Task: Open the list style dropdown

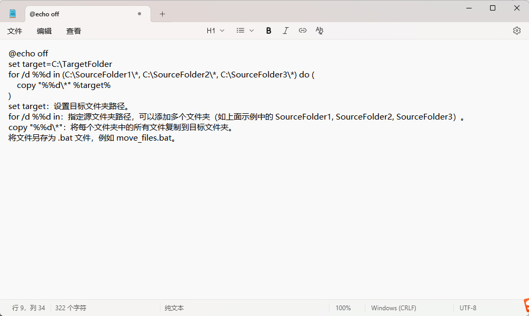Action: click(x=245, y=31)
